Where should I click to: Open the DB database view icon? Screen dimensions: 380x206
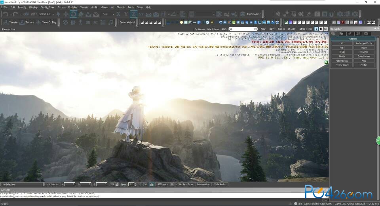tap(88, 22)
